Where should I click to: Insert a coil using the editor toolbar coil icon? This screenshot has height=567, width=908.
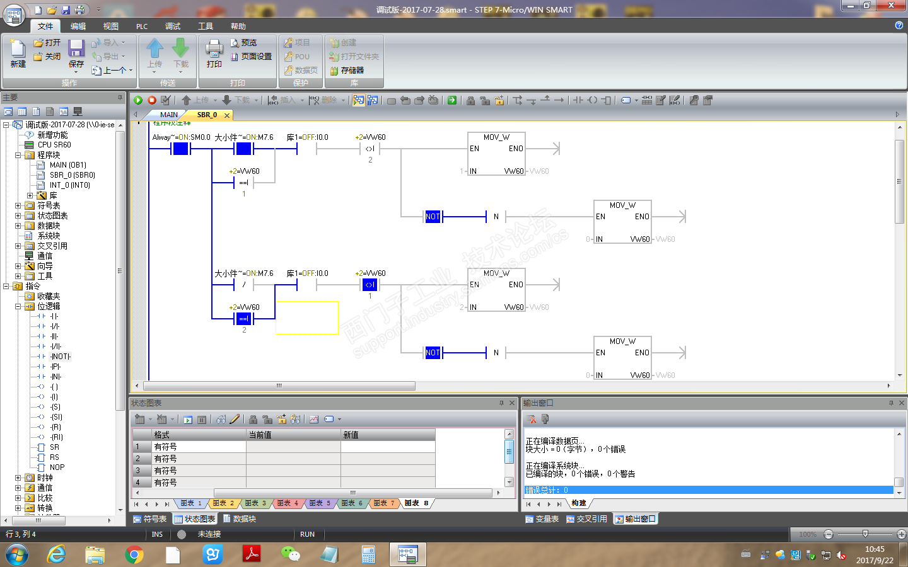click(x=592, y=100)
